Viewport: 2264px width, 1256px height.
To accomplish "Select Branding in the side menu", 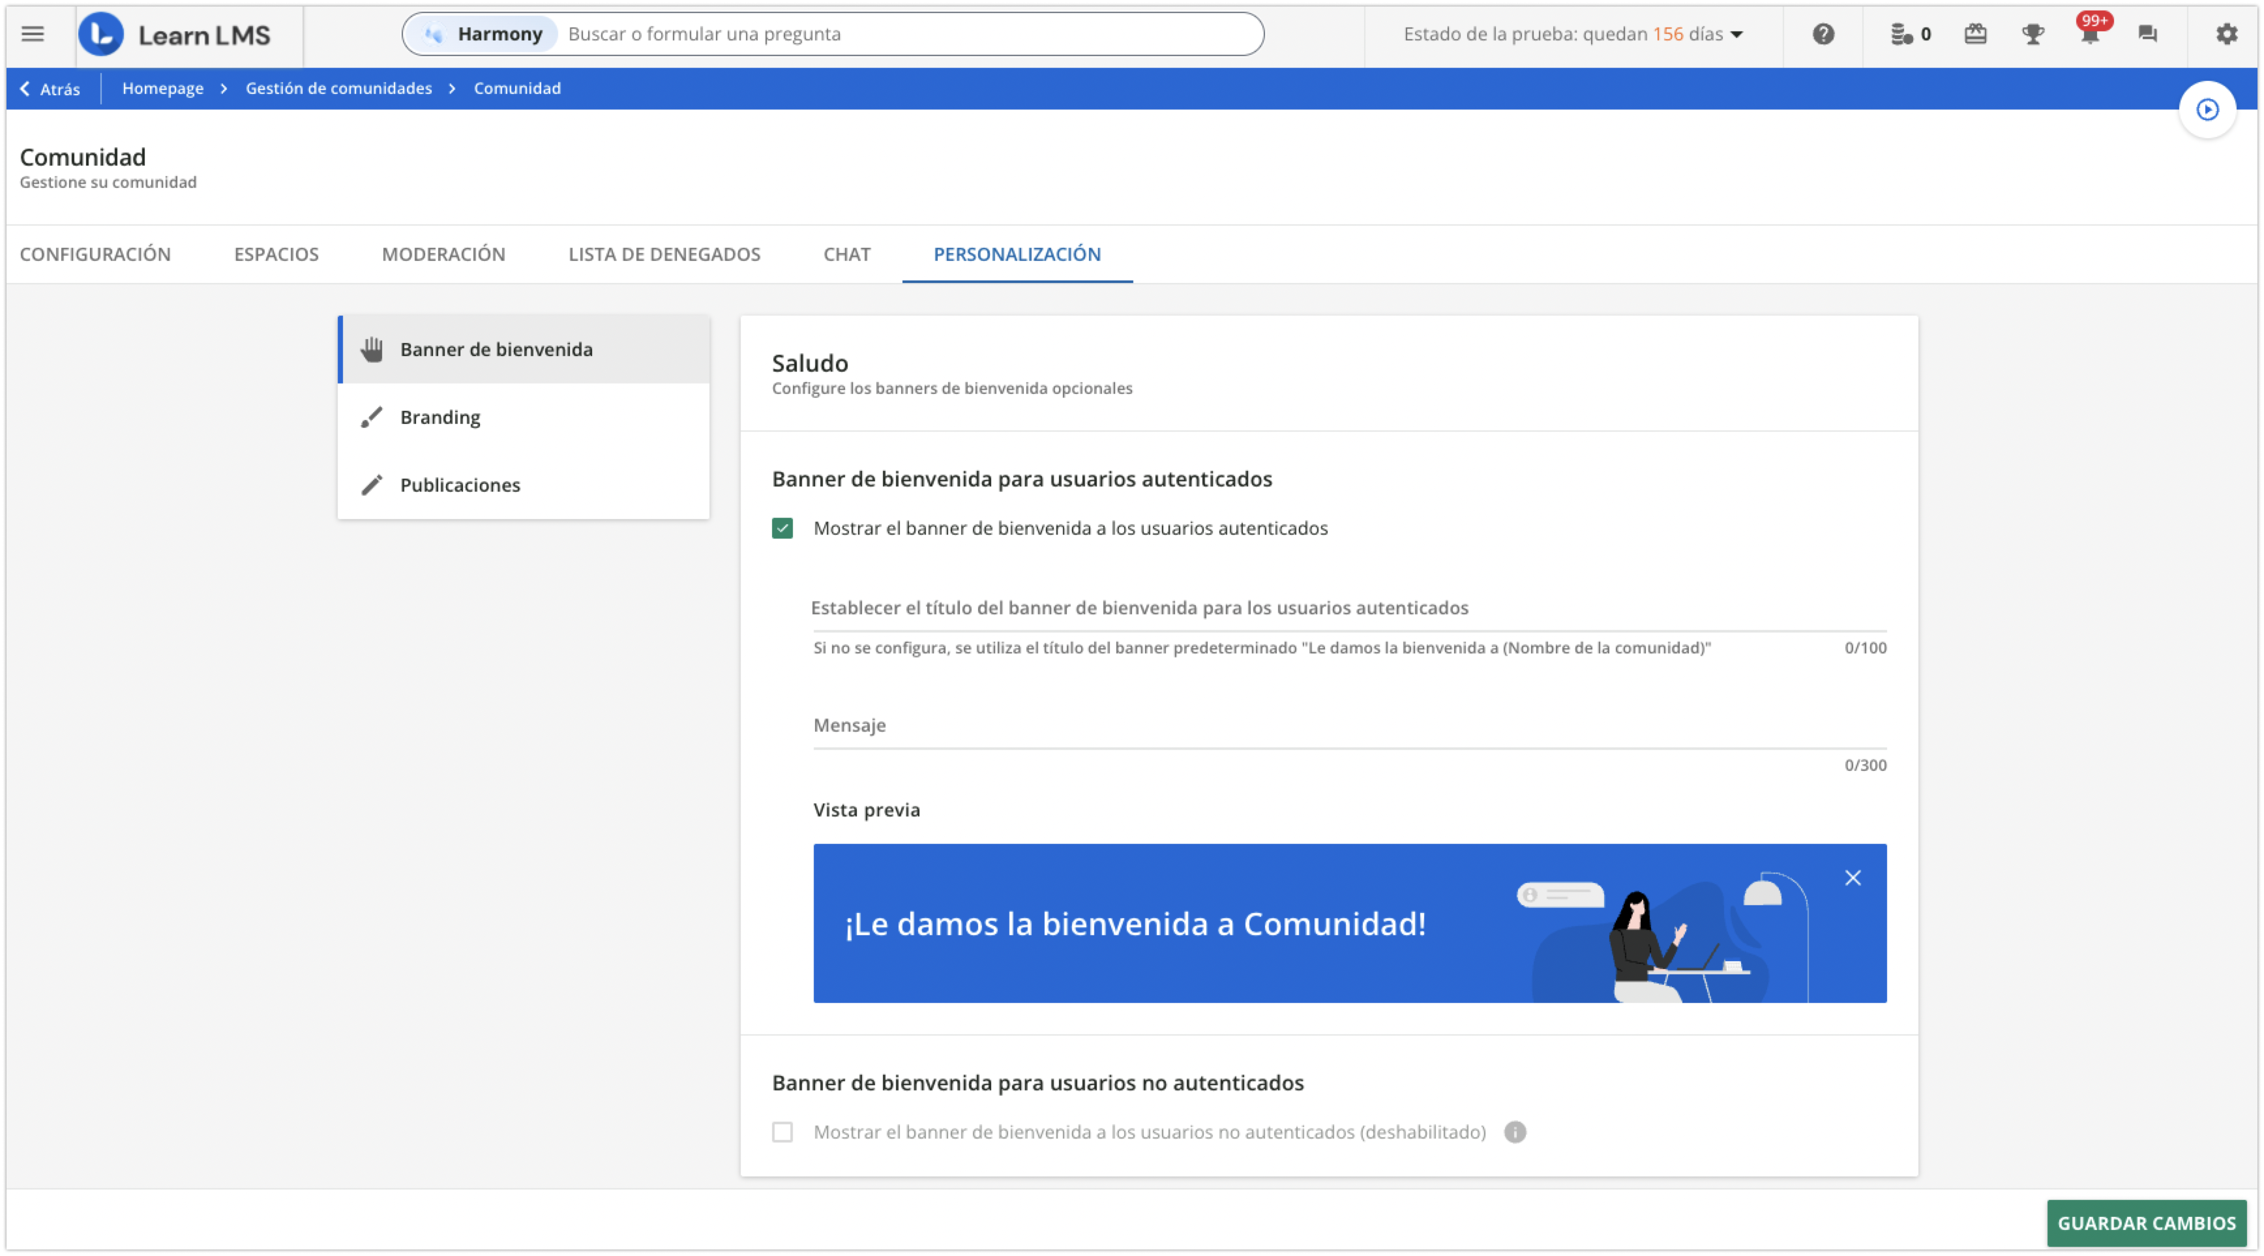I will click(x=439, y=417).
